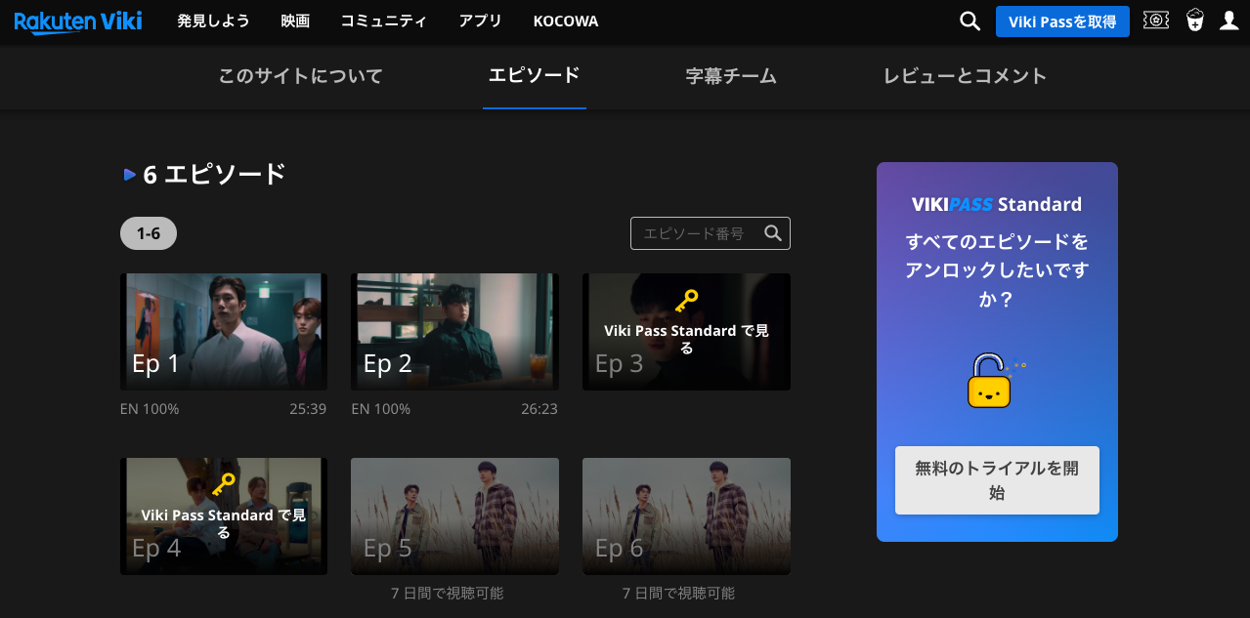Click 7 日間で視聴可能 under Ep 5
This screenshot has height=618, width=1250.
[447, 594]
